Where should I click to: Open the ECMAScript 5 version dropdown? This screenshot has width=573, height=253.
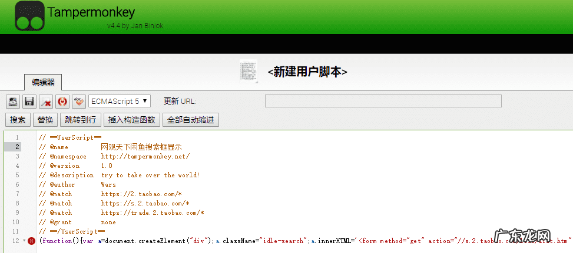[120, 101]
